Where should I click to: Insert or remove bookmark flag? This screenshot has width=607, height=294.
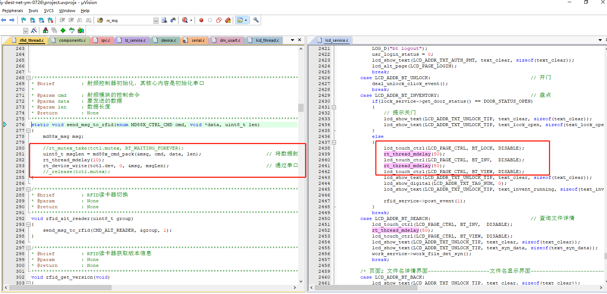pyautogui.click(x=24, y=20)
